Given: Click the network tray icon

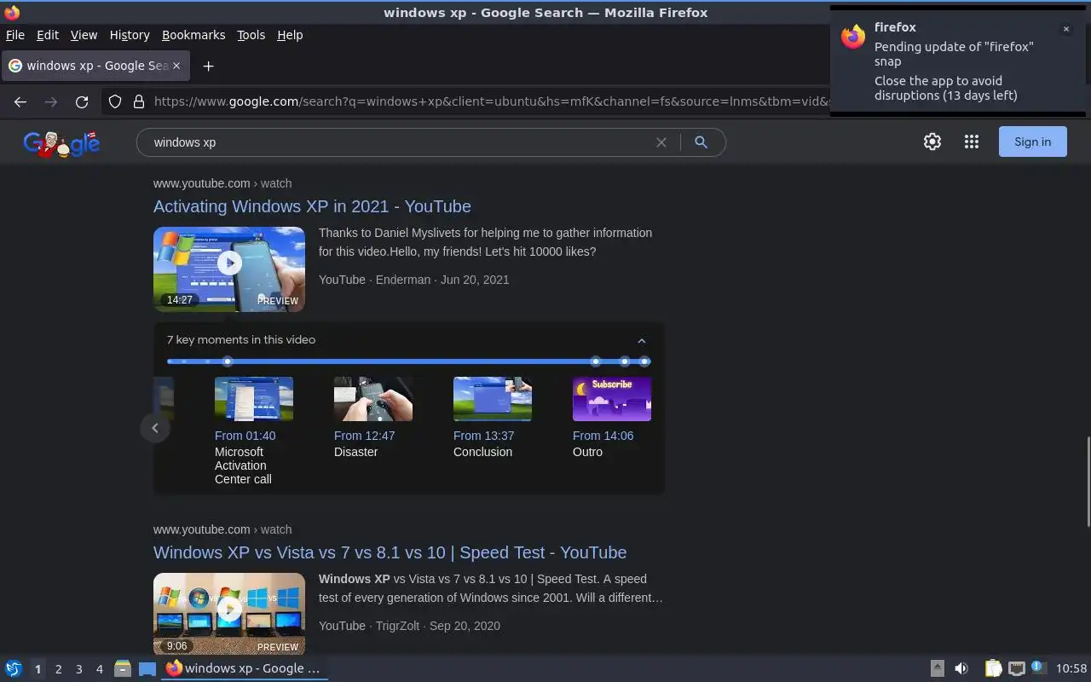Looking at the screenshot, I should pos(1016,668).
